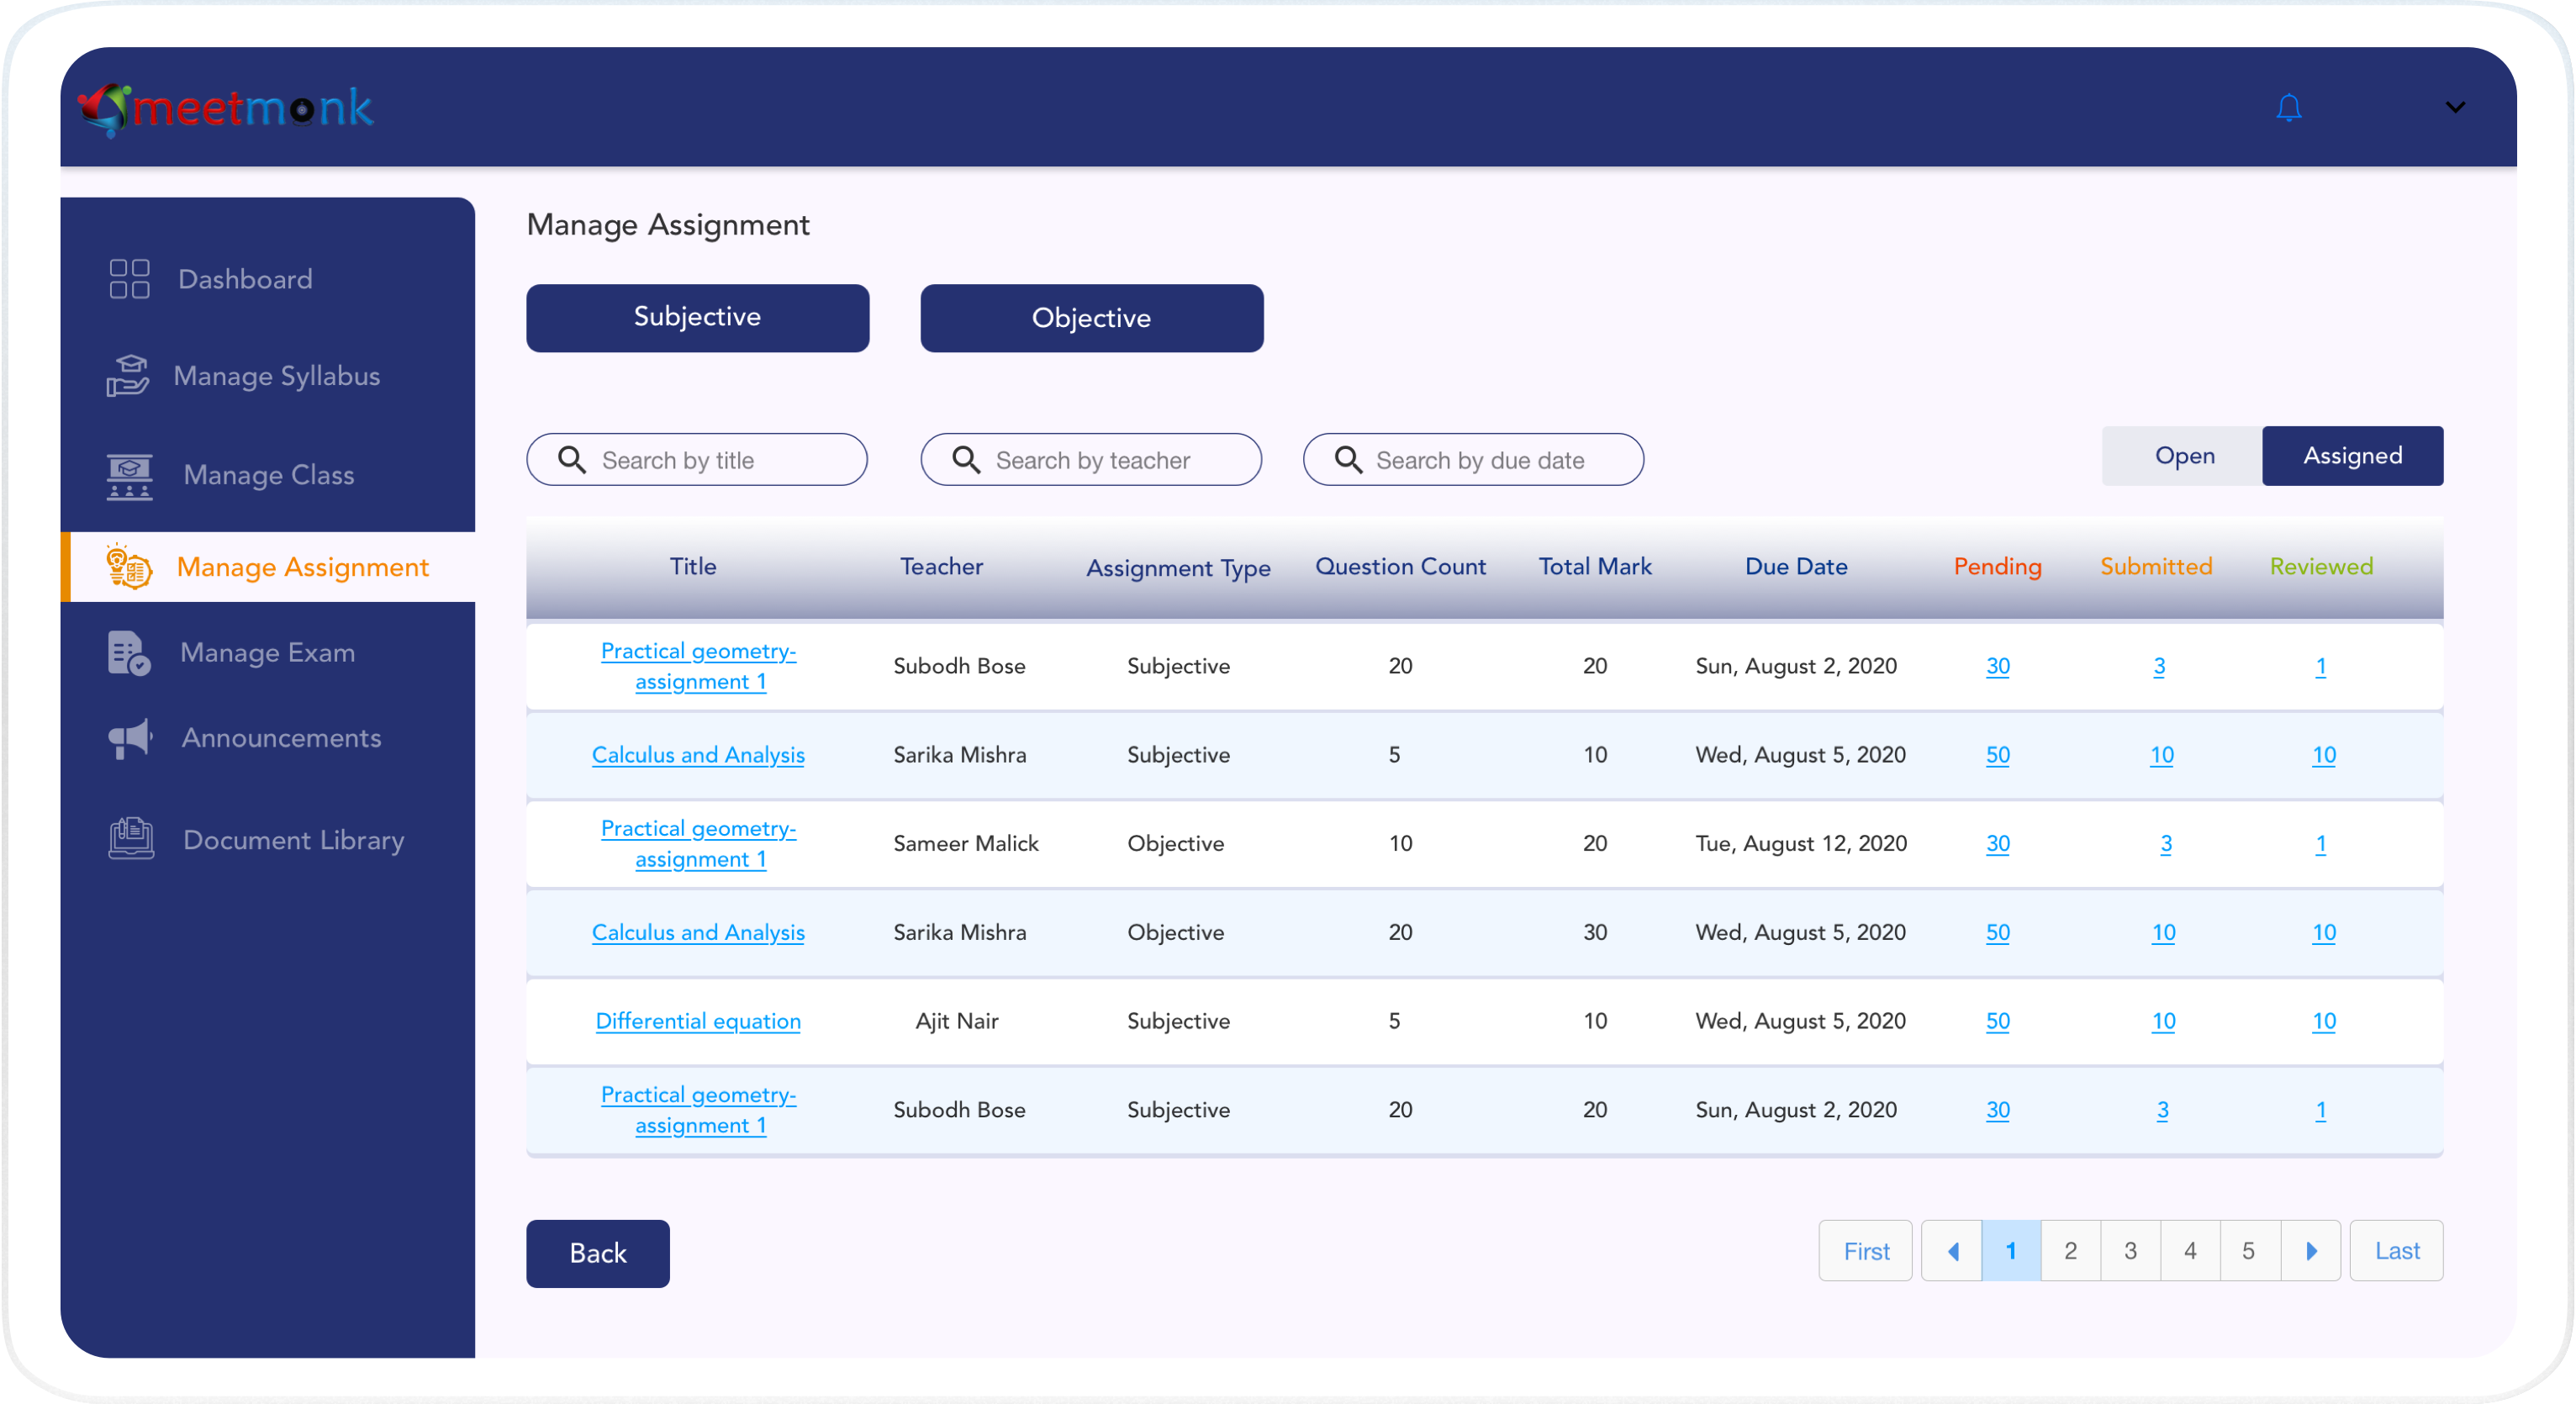Click the notification bell icon
The image size is (2576, 1404).
[x=2288, y=108]
